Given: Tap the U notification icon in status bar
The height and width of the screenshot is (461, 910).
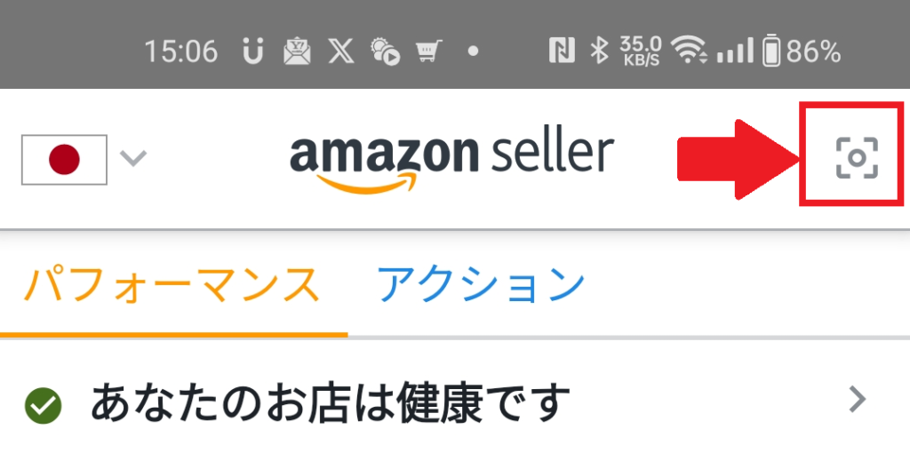Looking at the screenshot, I should point(252,52).
